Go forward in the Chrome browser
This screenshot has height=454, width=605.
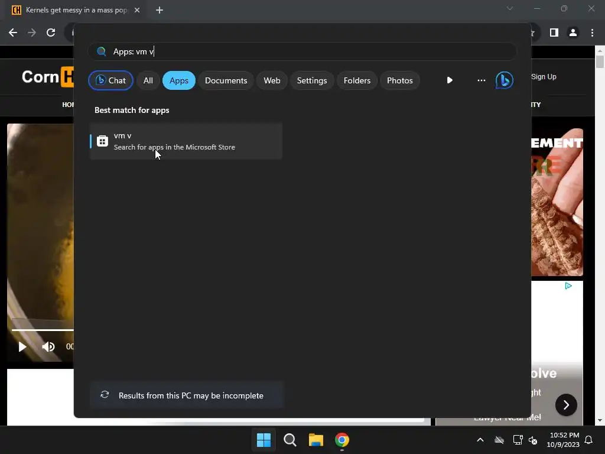pyautogui.click(x=32, y=33)
